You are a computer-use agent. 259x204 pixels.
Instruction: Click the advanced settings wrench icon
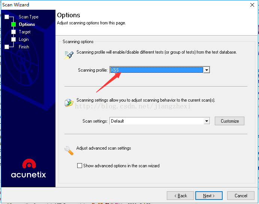(69, 151)
